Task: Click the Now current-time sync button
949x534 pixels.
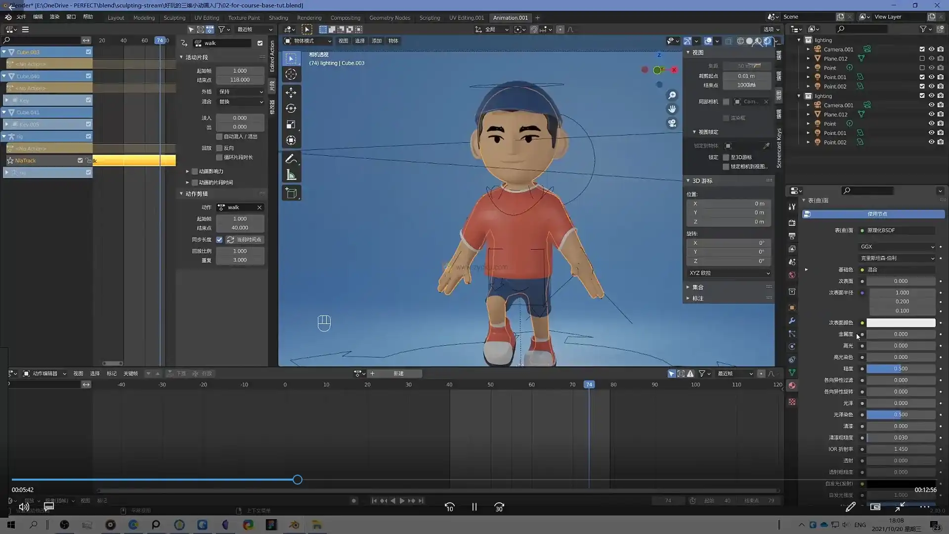Action: (245, 239)
